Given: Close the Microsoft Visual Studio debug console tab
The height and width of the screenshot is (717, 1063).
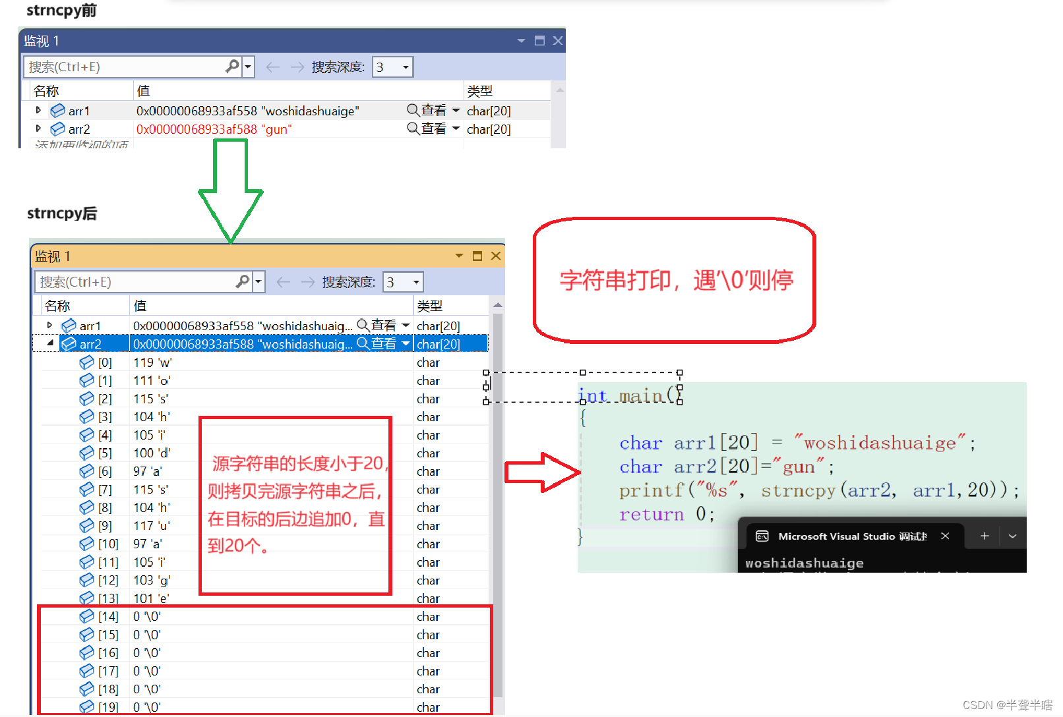Looking at the screenshot, I should pos(945,536).
